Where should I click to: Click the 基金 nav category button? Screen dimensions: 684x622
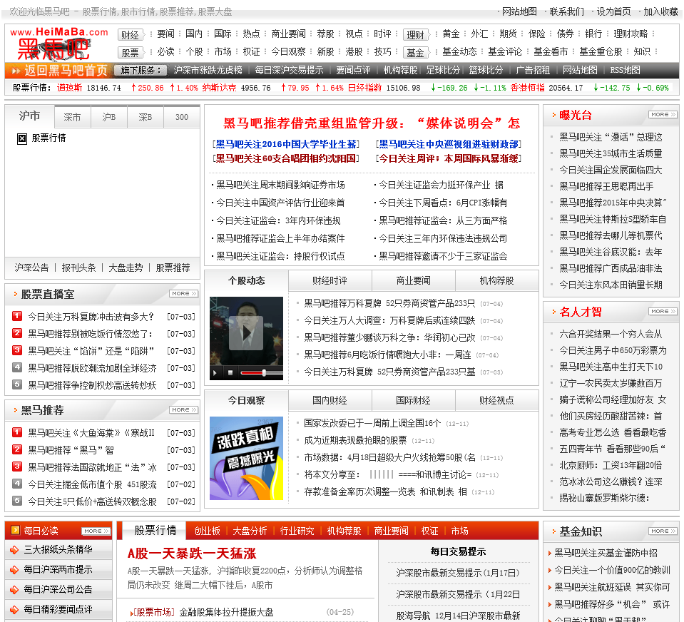tap(416, 52)
